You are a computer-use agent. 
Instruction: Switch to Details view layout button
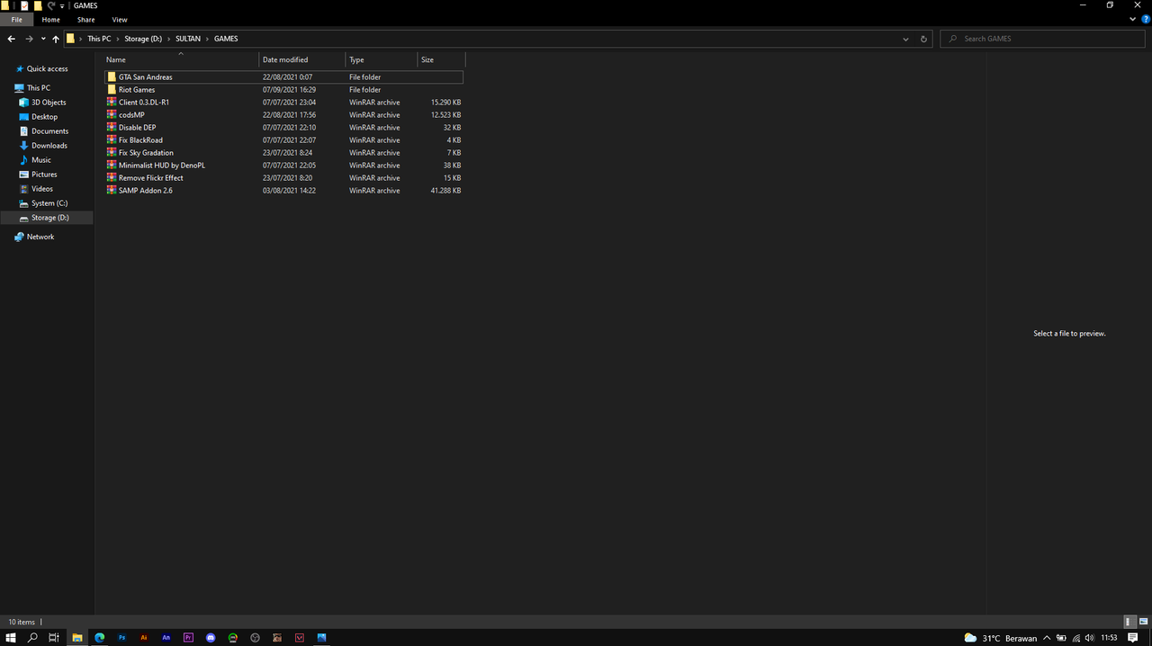[1129, 622]
